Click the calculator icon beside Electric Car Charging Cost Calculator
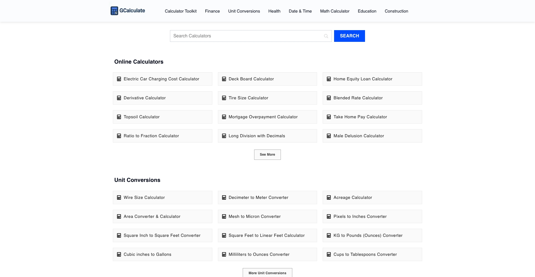535x277 pixels. coord(119,79)
